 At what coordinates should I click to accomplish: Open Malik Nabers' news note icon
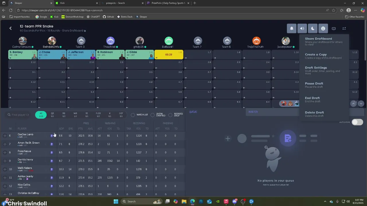click(x=52, y=169)
